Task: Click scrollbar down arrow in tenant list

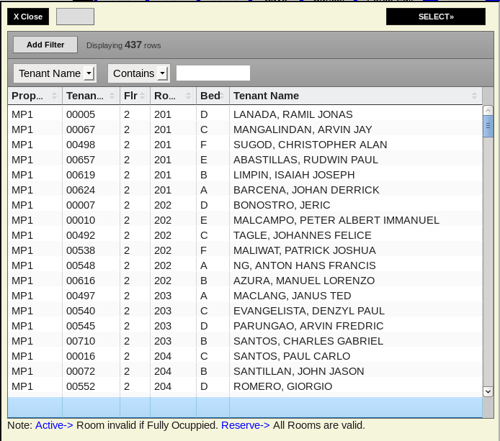Action: tap(488, 391)
